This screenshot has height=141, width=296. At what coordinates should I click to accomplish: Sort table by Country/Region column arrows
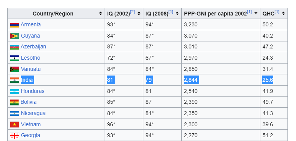coord(100,14)
